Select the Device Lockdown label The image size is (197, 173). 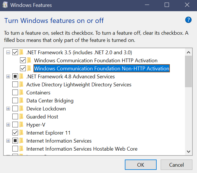[x=46, y=109]
